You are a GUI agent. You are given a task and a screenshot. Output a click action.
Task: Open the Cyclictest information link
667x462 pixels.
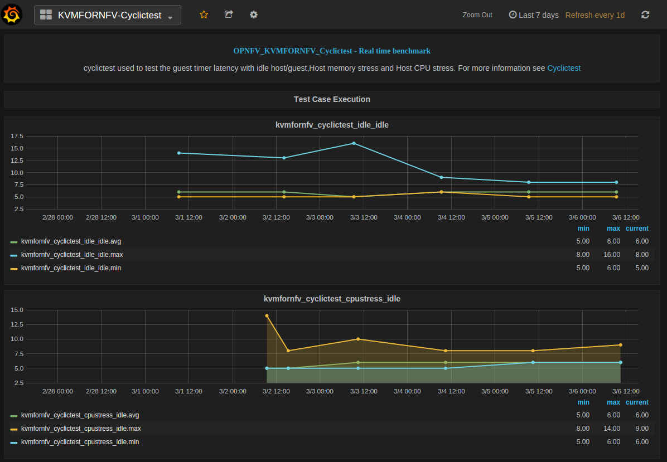pos(564,68)
